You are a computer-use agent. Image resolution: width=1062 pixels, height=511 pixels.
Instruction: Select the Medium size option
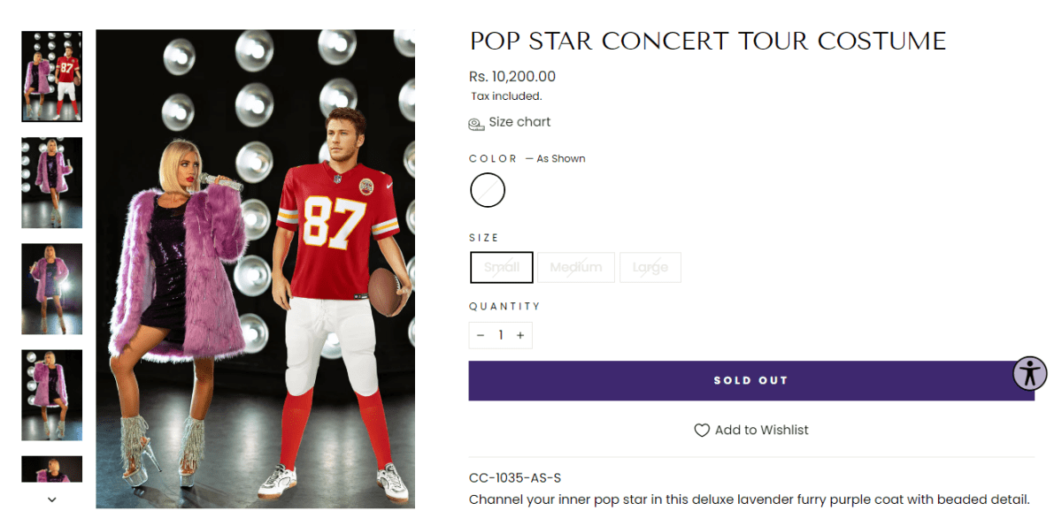[x=575, y=267]
